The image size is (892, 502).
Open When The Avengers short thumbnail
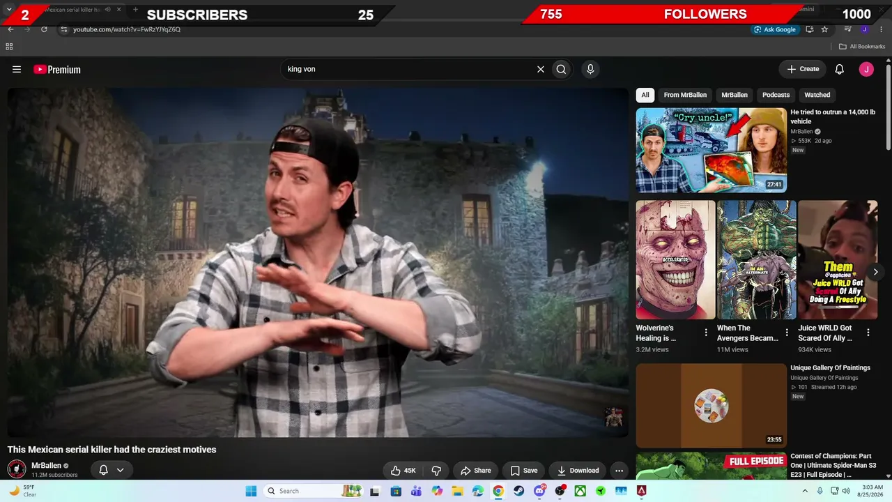coord(757,260)
